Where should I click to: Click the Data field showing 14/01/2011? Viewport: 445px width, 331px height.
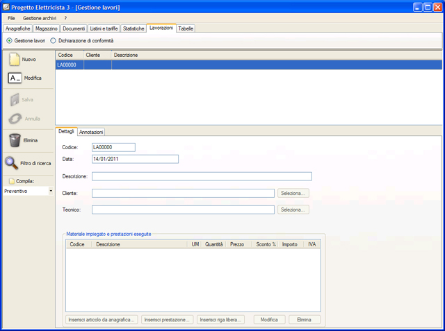[135, 159]
